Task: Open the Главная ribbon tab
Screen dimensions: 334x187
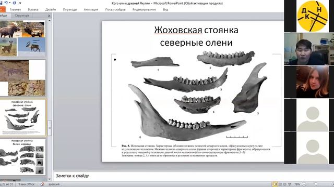Action: [15, 9]
